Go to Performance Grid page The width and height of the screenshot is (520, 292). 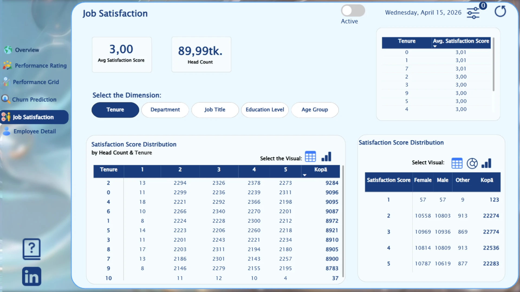(x=36, y=82)
